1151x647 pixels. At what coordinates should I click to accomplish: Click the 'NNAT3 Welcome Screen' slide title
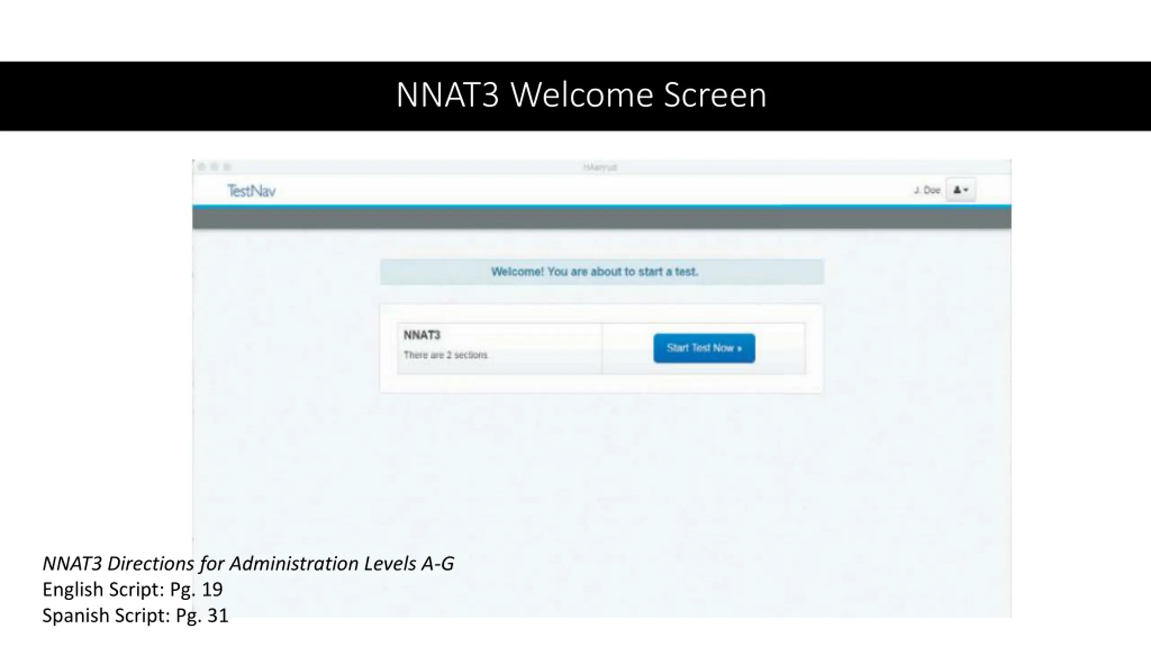(581, 95)
